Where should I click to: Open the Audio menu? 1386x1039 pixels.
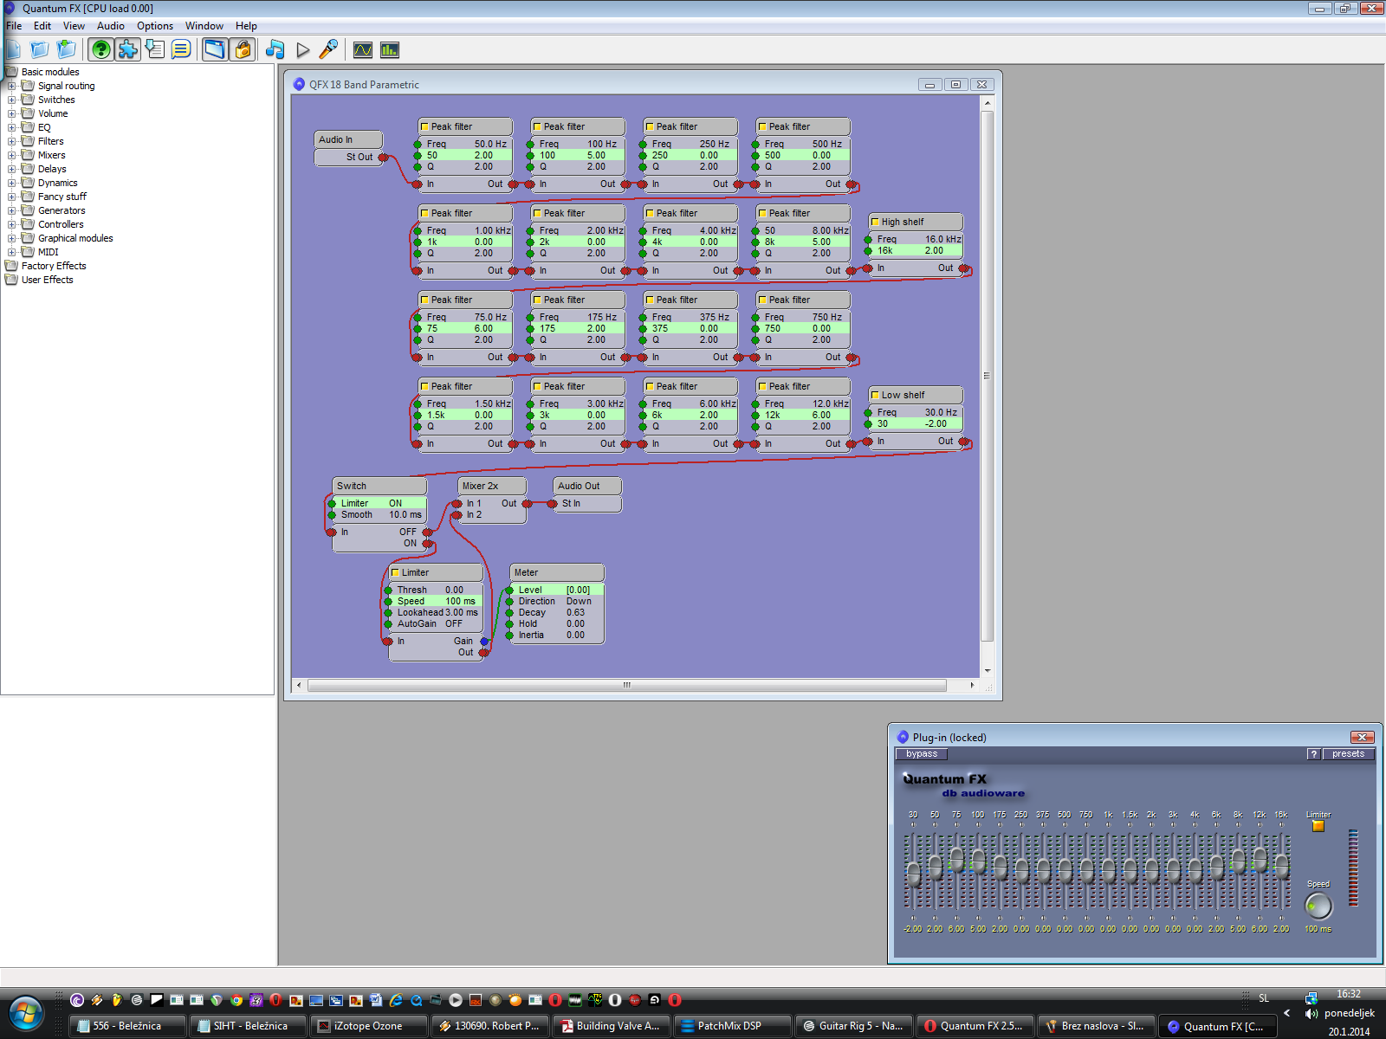coord(110,26)
